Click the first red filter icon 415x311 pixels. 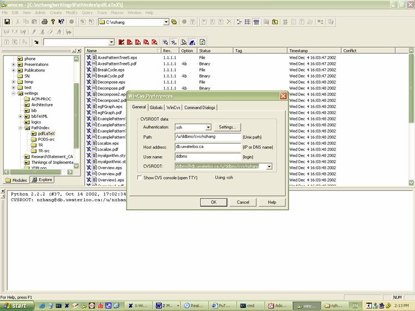click(121, 42)
